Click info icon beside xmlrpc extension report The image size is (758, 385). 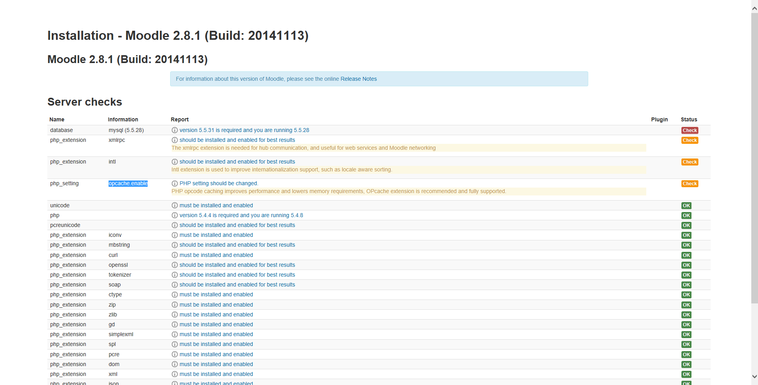(174, 140)
